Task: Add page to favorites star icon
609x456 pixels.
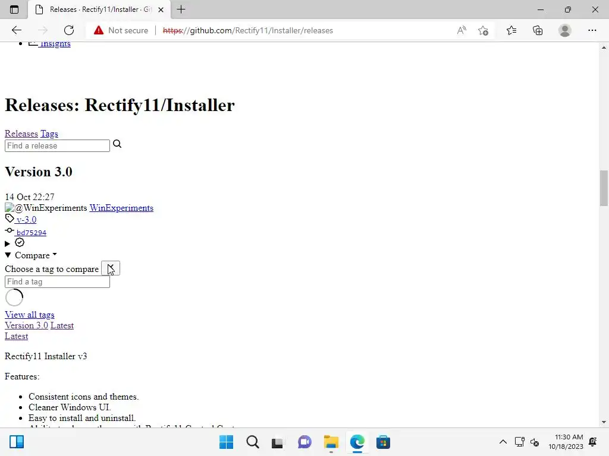Action: click(483, 30)
